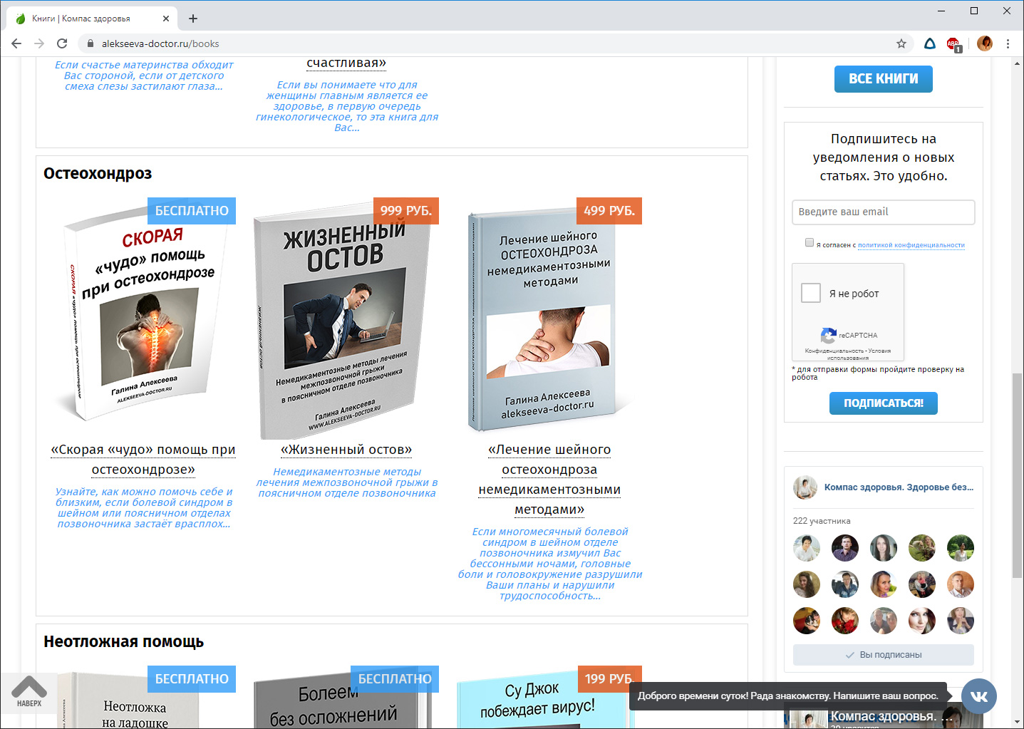This screenshot has height=729, width=1024.
Task: Click the VK group avatar logo
Action: (805, 487)
